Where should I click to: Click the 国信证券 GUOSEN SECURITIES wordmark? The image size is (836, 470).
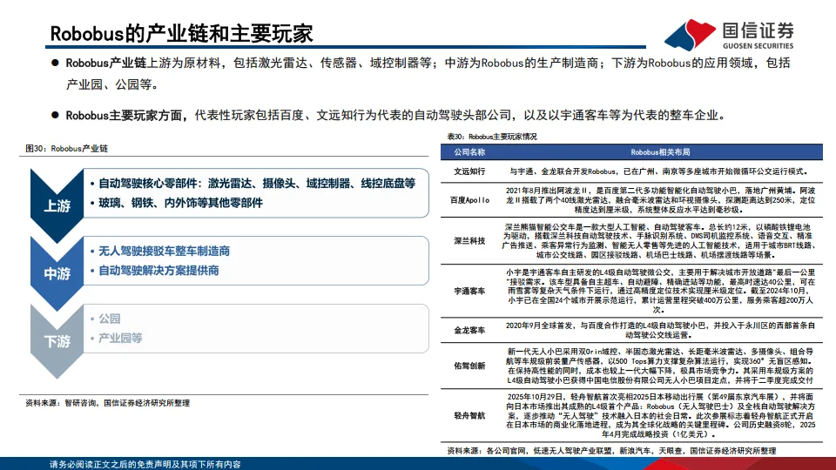tap(758, 36)
